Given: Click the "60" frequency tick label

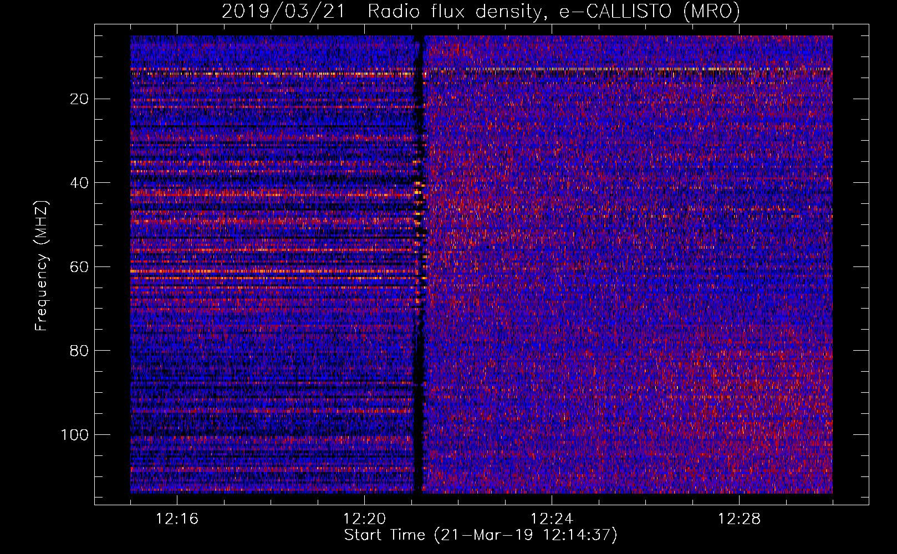Looking at the screenshot, I should pyautogui.click(x=80, y=267).
